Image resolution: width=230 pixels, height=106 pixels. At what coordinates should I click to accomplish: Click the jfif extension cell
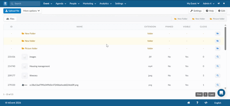tap(150, 57)
